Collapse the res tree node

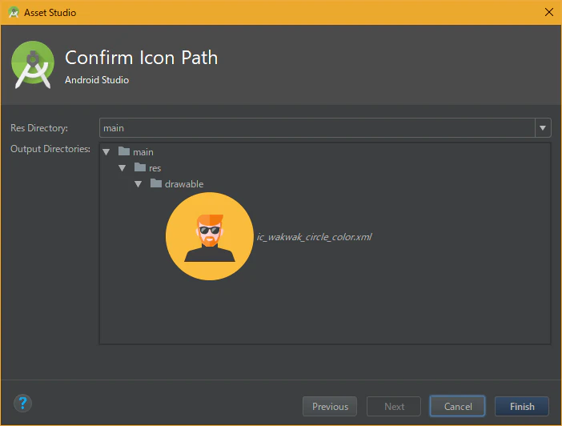tap(122, 168)
